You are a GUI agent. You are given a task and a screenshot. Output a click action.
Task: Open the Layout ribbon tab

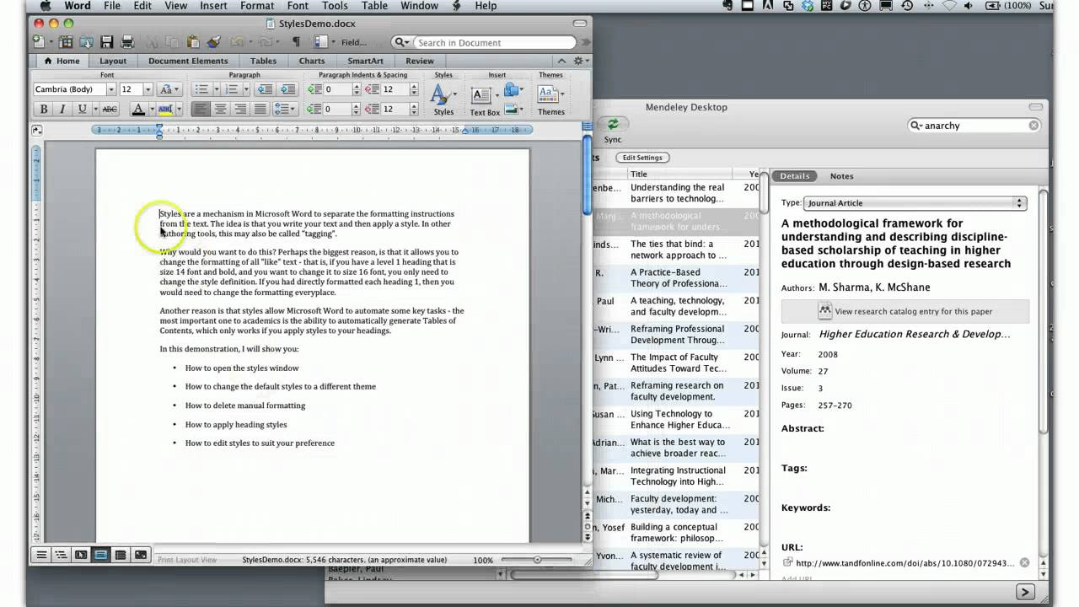pyautogui.click(x=113, y=61)
